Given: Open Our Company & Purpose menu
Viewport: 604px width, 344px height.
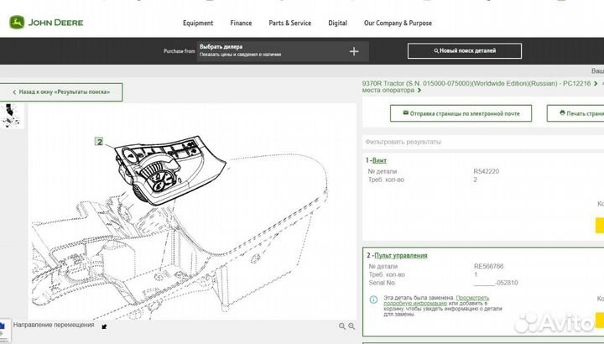Looking at the screenshot, I should click(x=398, y=23).
